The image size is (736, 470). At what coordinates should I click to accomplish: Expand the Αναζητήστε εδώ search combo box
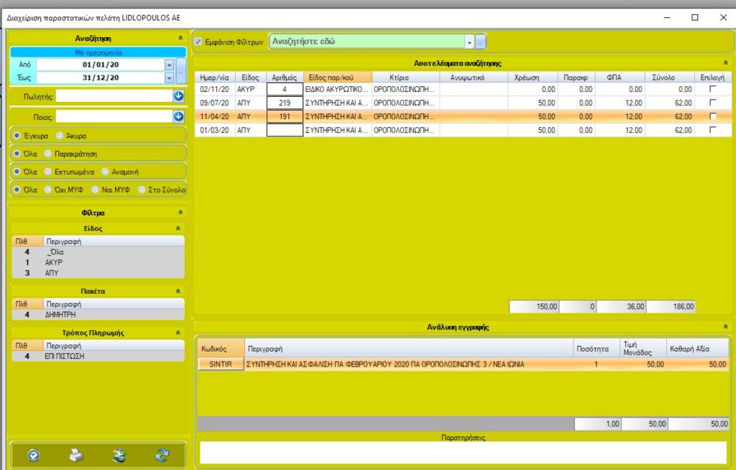click(x=469, y=42)
